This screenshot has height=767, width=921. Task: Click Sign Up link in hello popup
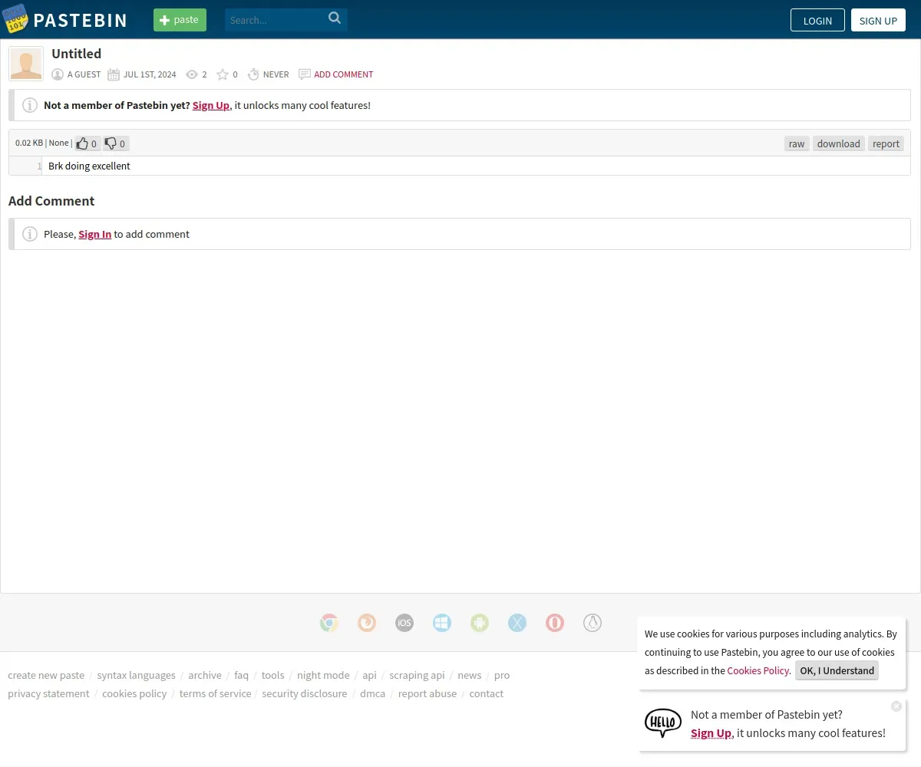point(711,732)
